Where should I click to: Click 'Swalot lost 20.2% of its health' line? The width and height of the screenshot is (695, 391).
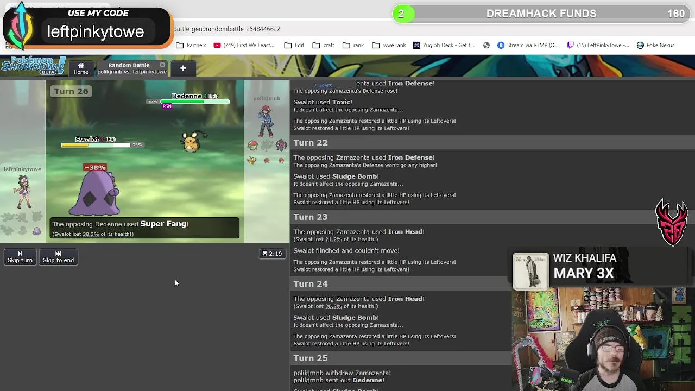pos(336,306)
